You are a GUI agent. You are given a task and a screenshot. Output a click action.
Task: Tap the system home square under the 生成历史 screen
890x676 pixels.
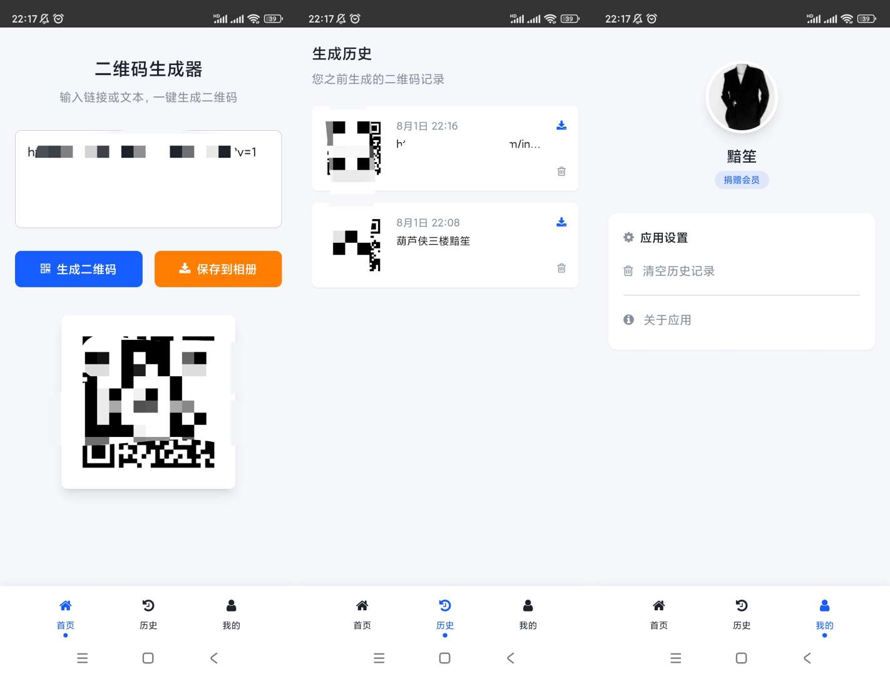tap(444, 658)
